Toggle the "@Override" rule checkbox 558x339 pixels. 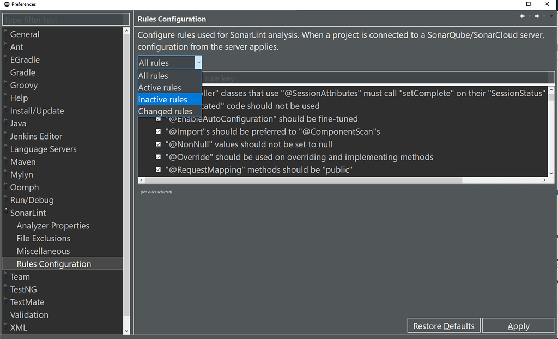click(x=159, y=157)
